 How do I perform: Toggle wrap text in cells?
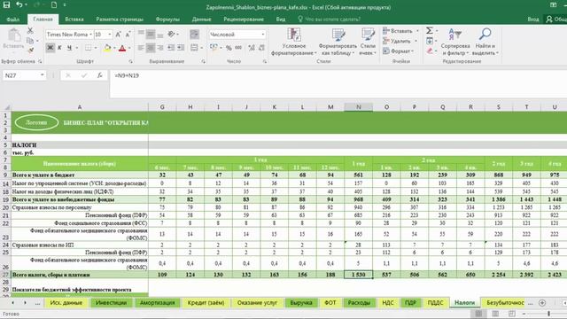(x=194, y=35)
